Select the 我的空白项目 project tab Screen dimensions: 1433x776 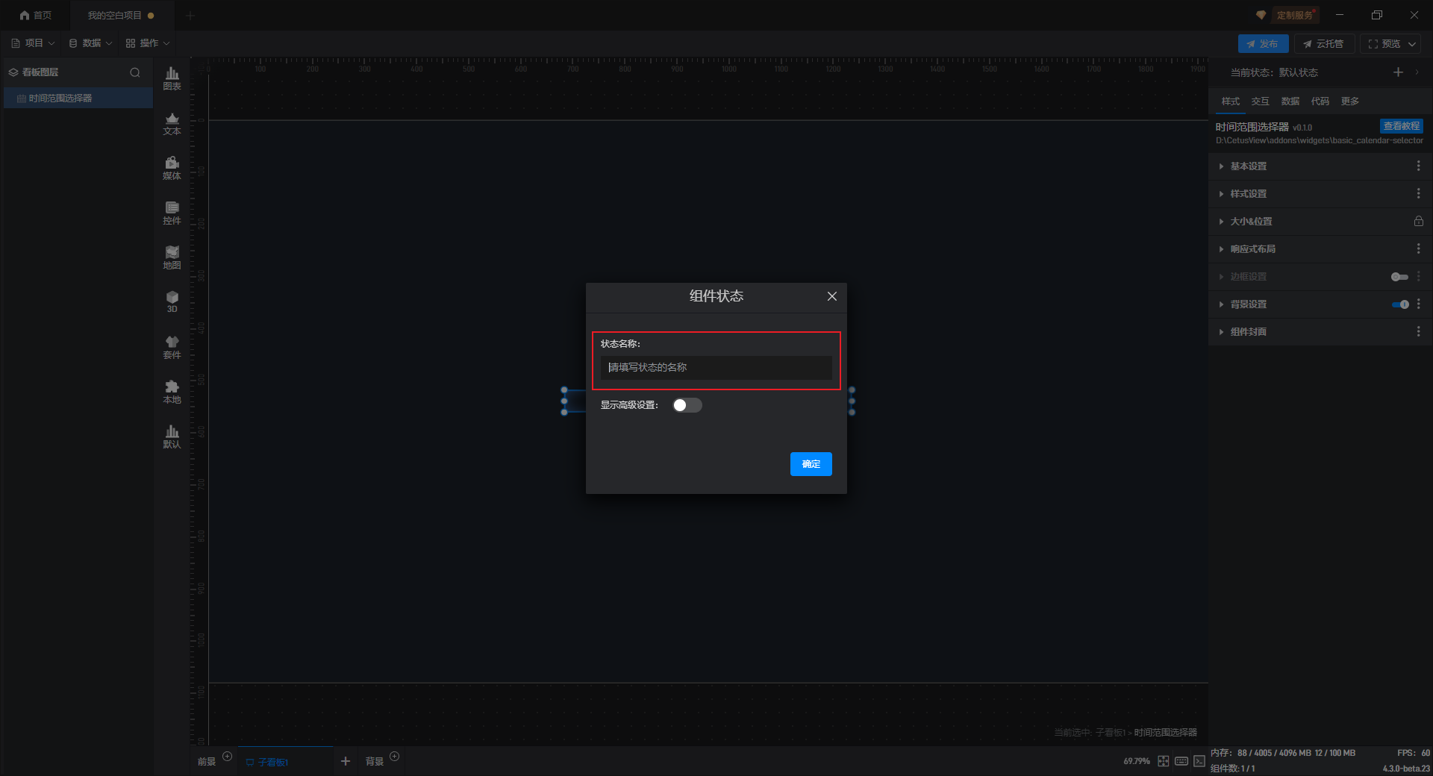pos(121,15)
